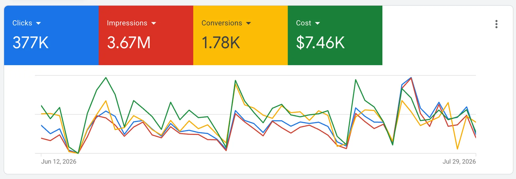The image size is (516, 179).
Task: Expand the Cost metric dropdown arrow
Action: click(317, 23)
